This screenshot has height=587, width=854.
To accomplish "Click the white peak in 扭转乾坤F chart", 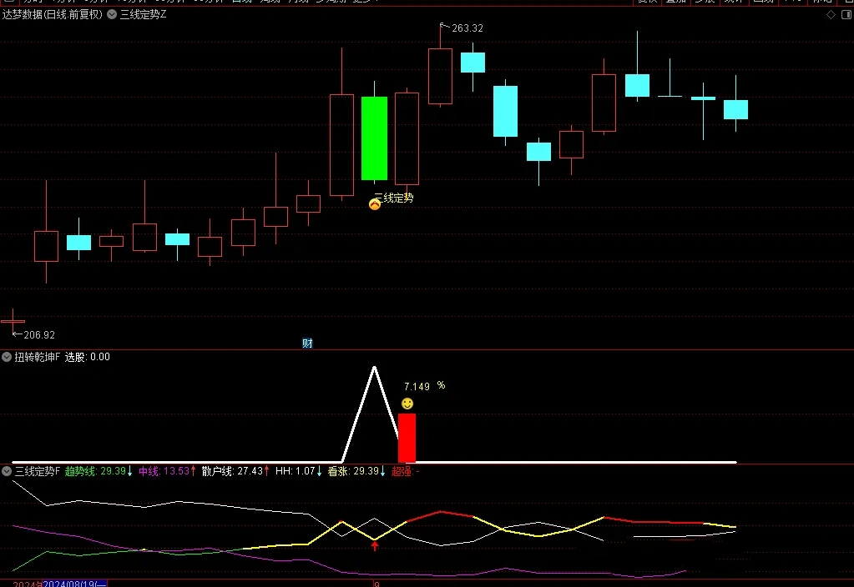I will (x=374, y=368).
